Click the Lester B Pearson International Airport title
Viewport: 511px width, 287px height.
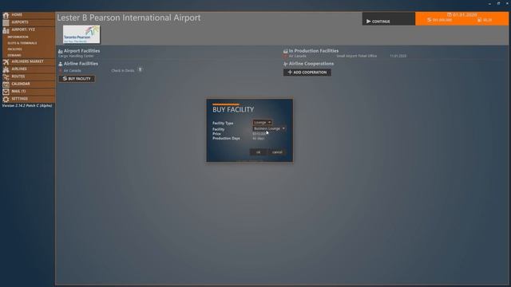pos(129,18)
